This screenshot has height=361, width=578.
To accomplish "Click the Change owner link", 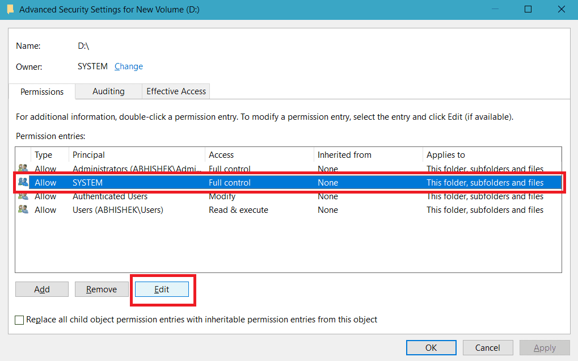I will pyautogui.click(x=129, y=66).
